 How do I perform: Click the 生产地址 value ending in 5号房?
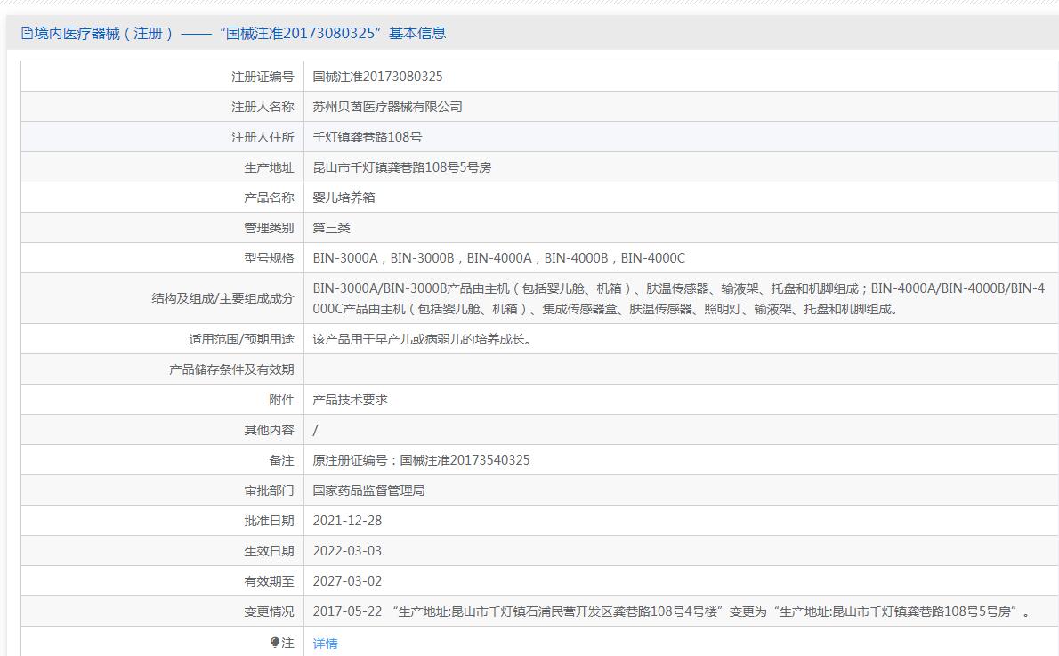401,167
